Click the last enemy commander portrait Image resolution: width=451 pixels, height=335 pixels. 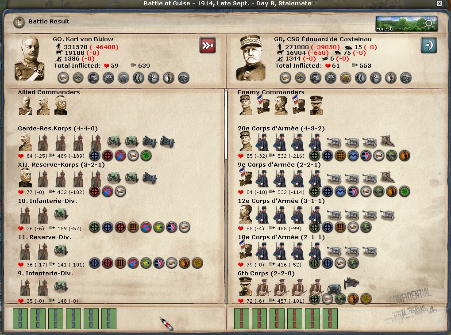(316, 106)
